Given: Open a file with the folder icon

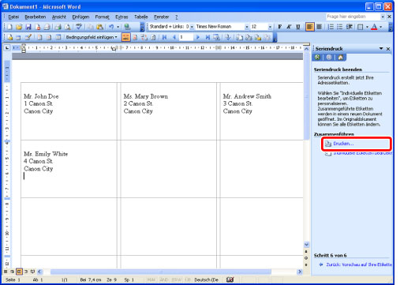Looking at the screenshot, I should (x=19, y=27).
